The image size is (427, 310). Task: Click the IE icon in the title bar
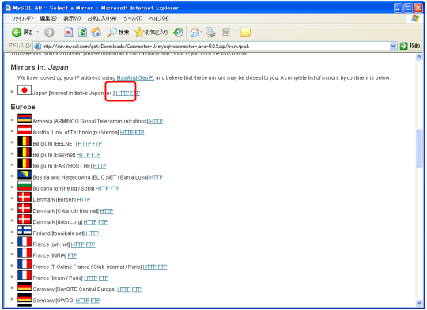click(x=8, y=8)
